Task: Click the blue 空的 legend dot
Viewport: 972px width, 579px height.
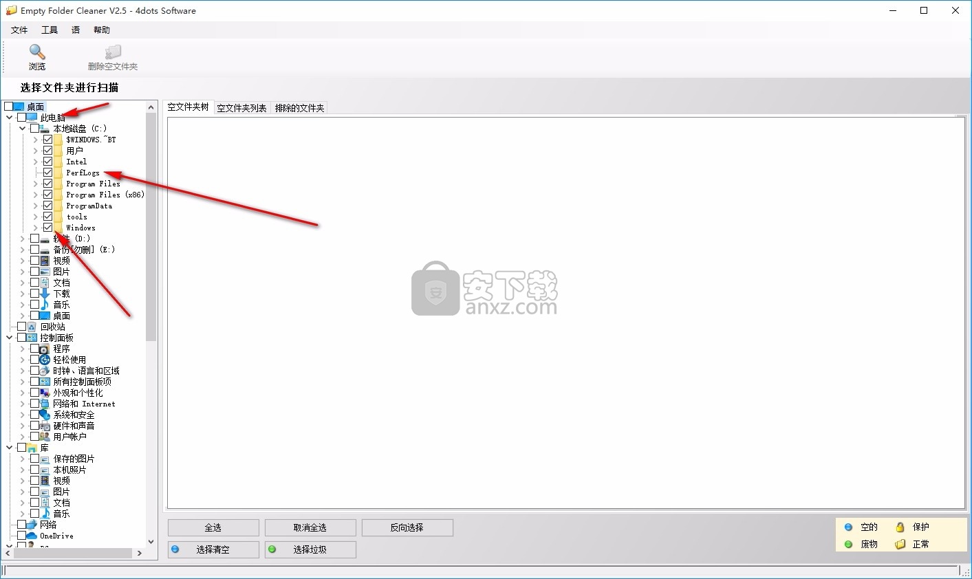Action: (x=848, y=527)
